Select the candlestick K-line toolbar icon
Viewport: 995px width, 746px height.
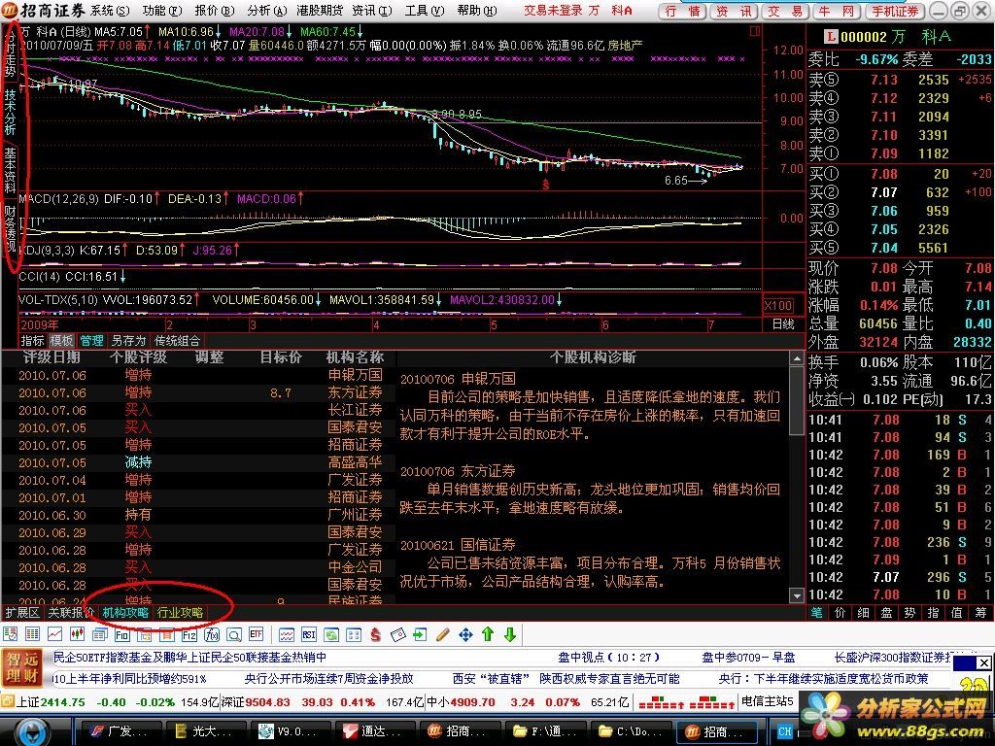click(x=78, y=634)
